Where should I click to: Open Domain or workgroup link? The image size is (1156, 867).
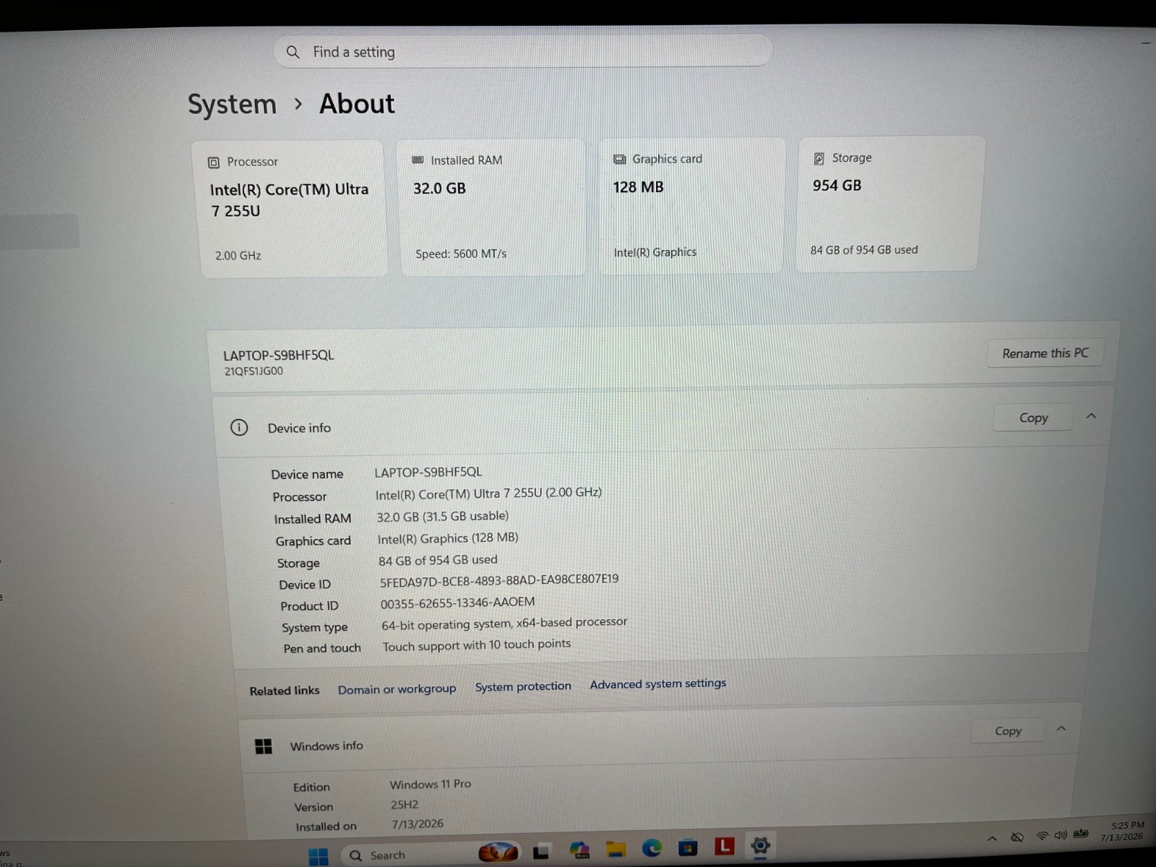coord(397,689)
